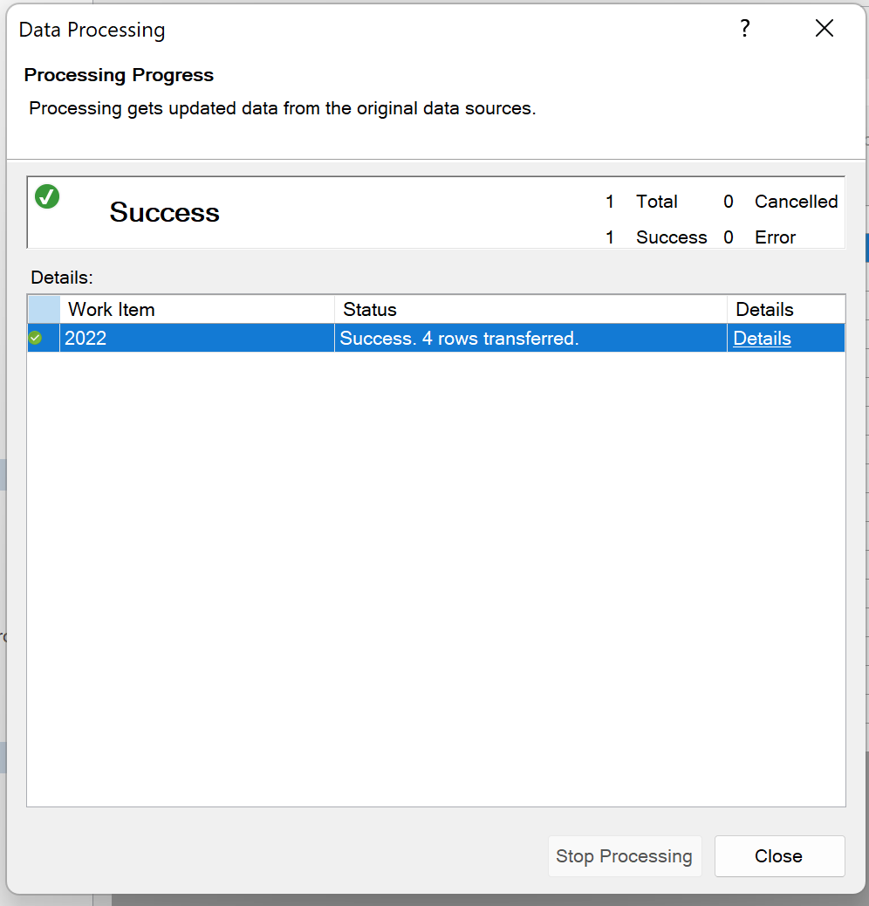Viewport: 869px width, 906px height.
Task: Click the Cancelled count value showing 0
Action: pos(729,202)
